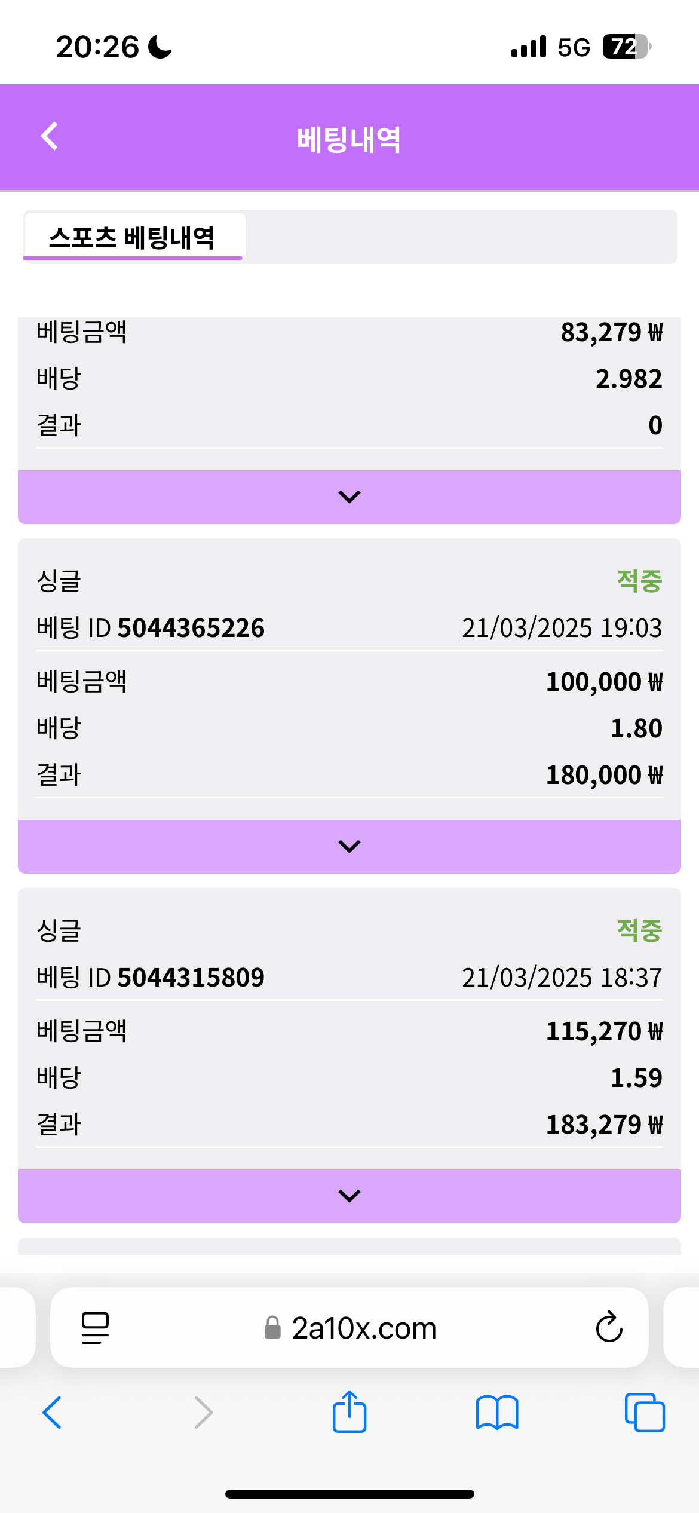The height and width of the screenshot is (1513, 699).
Task: Expand details for bet ID 5044365226
Action: pos(349,846)
